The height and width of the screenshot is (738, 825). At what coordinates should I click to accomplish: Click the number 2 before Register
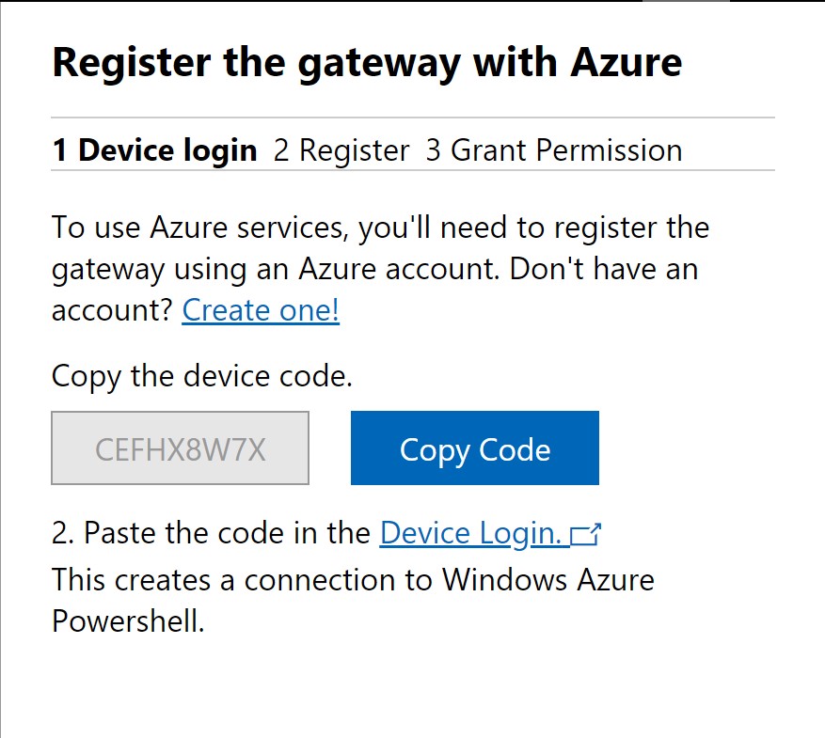(x=281, y=150)
